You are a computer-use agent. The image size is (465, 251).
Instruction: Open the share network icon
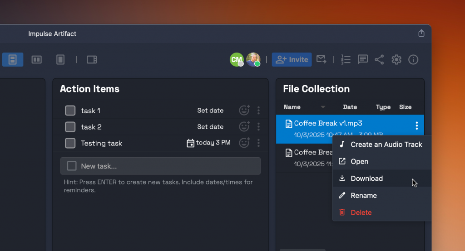click(x=379, y=59)
